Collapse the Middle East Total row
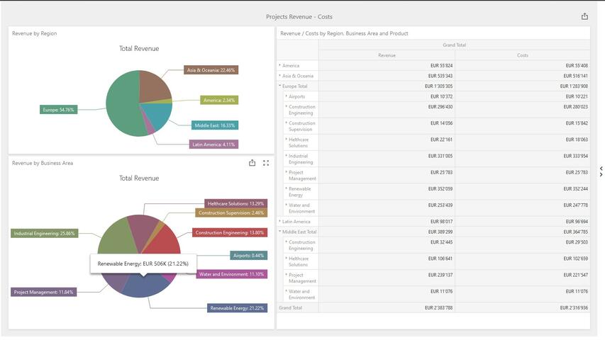This screenshot has width=605, height=340. click(280, 232)
